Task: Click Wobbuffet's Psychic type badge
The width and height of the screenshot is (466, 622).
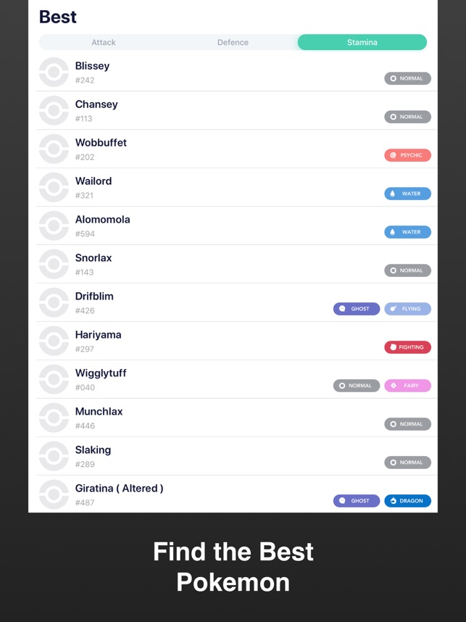Action: click(407, 155)
